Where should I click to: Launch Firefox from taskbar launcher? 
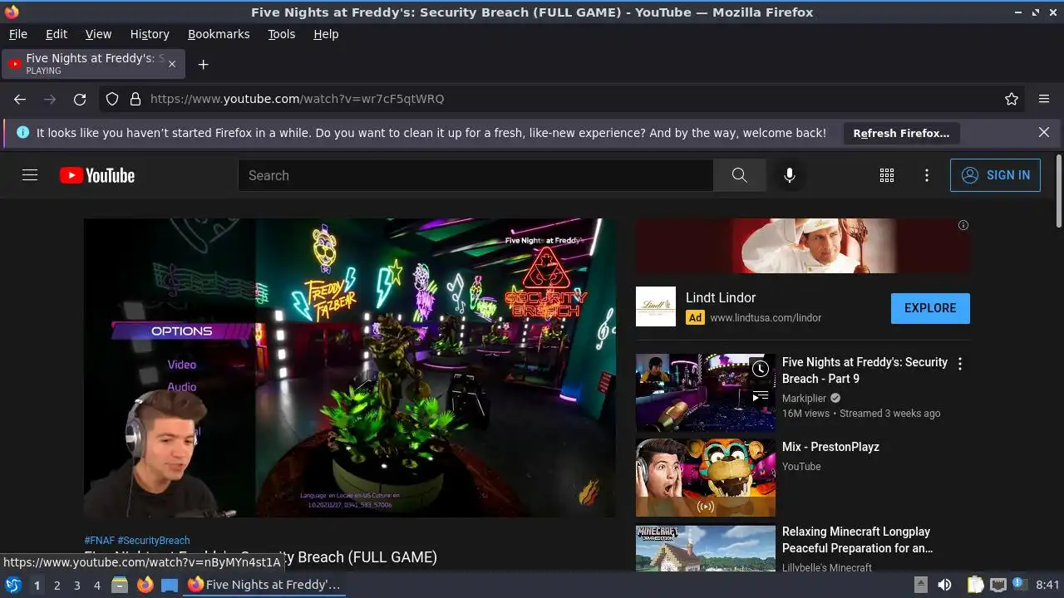coord(145,585)
